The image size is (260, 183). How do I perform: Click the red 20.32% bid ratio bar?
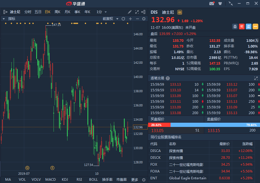[x=159, y=125]
